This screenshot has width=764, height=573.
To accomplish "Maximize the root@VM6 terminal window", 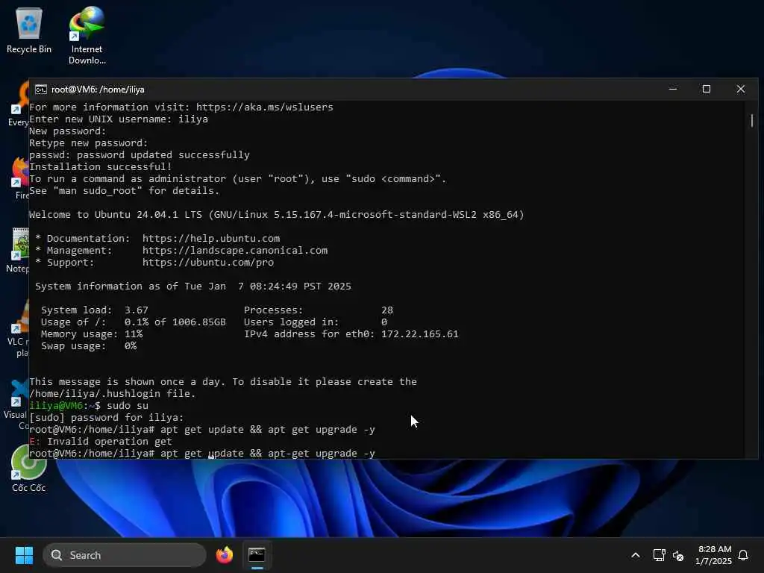I will click(707, 90).
